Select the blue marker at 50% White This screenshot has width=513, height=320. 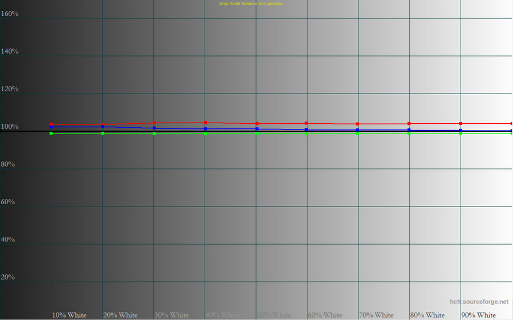pyautogui.click(x=256, y=129)
